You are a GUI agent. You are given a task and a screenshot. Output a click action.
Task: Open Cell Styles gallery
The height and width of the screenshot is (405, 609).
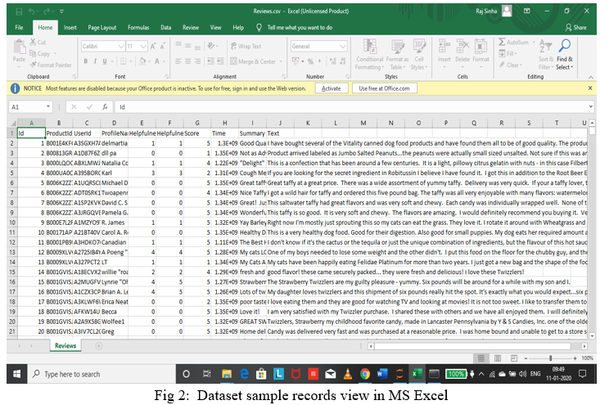tap(419, 54)
